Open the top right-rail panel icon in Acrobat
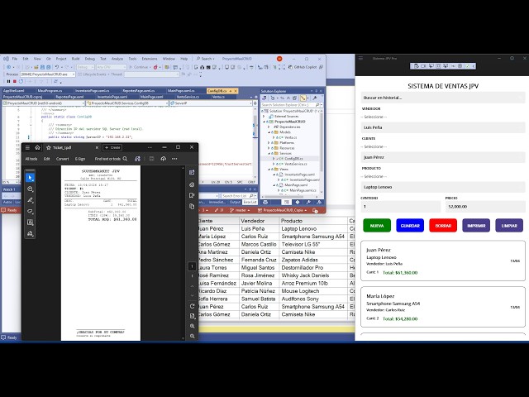The height and width of the screenshot is (397, 529). 192,173
